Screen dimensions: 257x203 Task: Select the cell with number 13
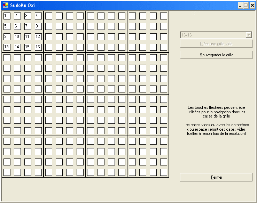pyautogui.click(x=7, y=47)
